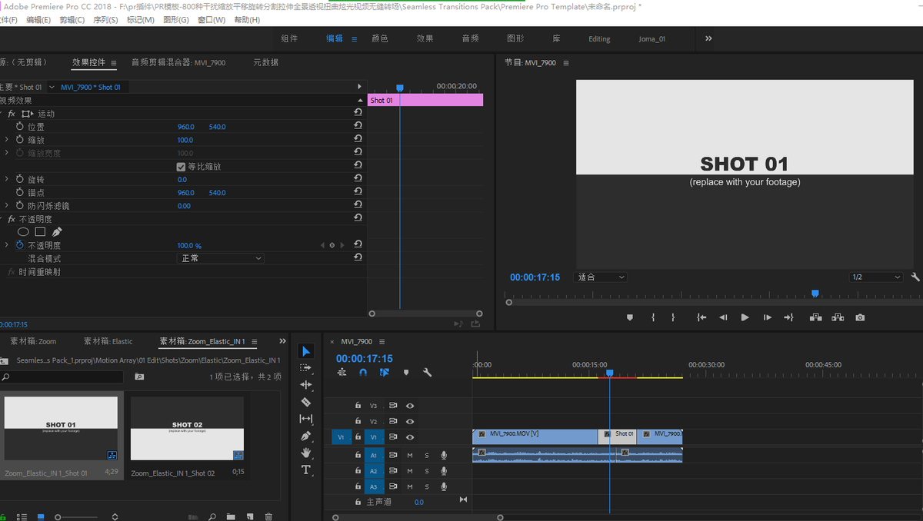Screen dimensions: 923x521
Task: Click the Lift button in Program monitor
Action: click(x=815, y=317)
